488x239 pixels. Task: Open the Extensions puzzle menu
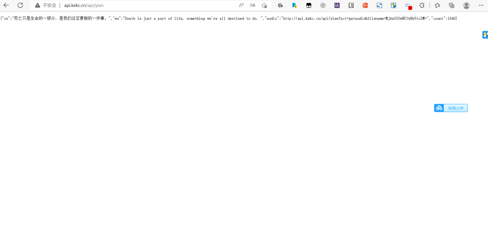tap(422, 5)
